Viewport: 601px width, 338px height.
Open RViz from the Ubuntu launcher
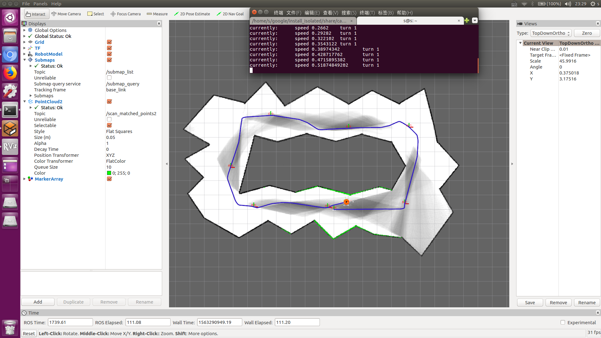tap(10, 147)
